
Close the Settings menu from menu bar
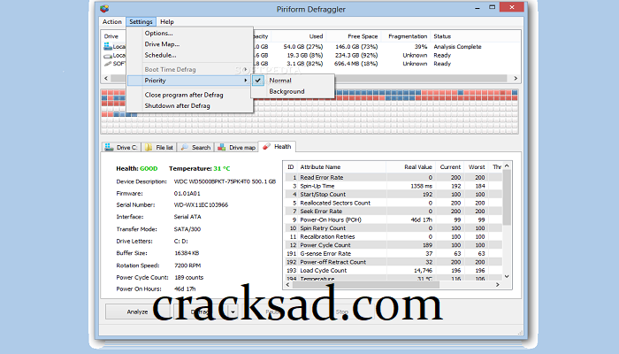pos(141,22)
